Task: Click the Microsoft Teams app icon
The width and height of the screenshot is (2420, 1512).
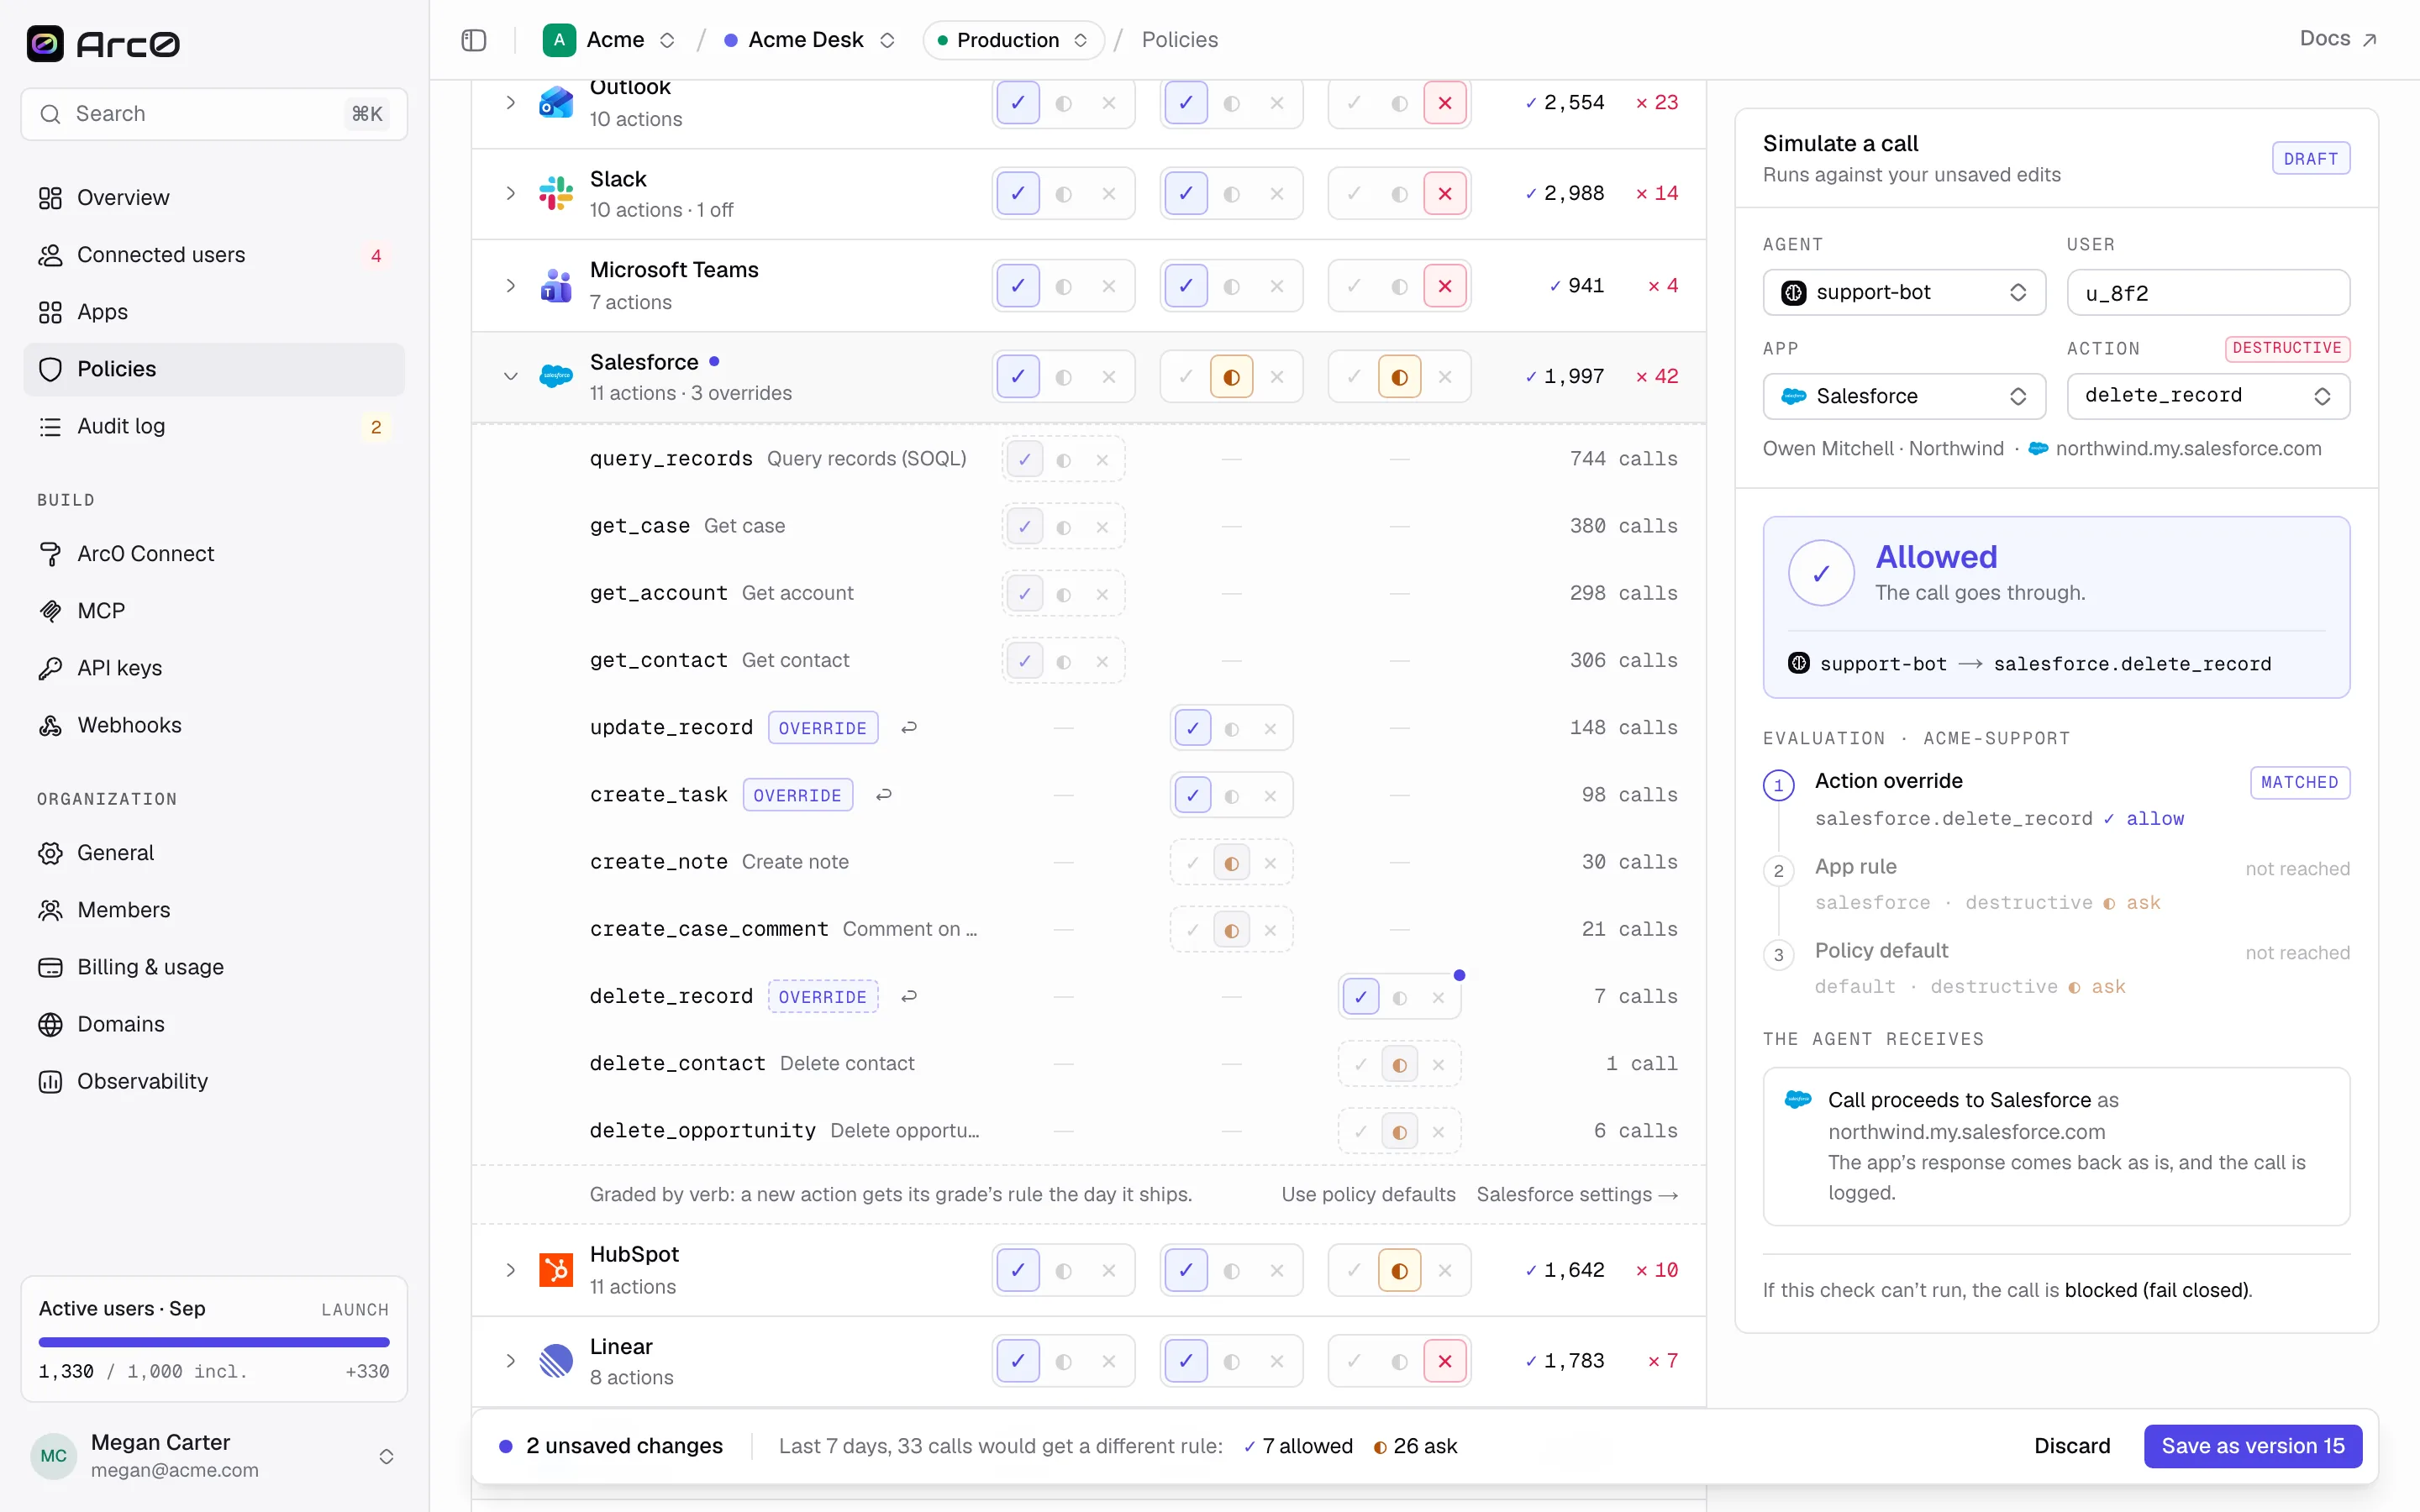Action: coord(556,286)
